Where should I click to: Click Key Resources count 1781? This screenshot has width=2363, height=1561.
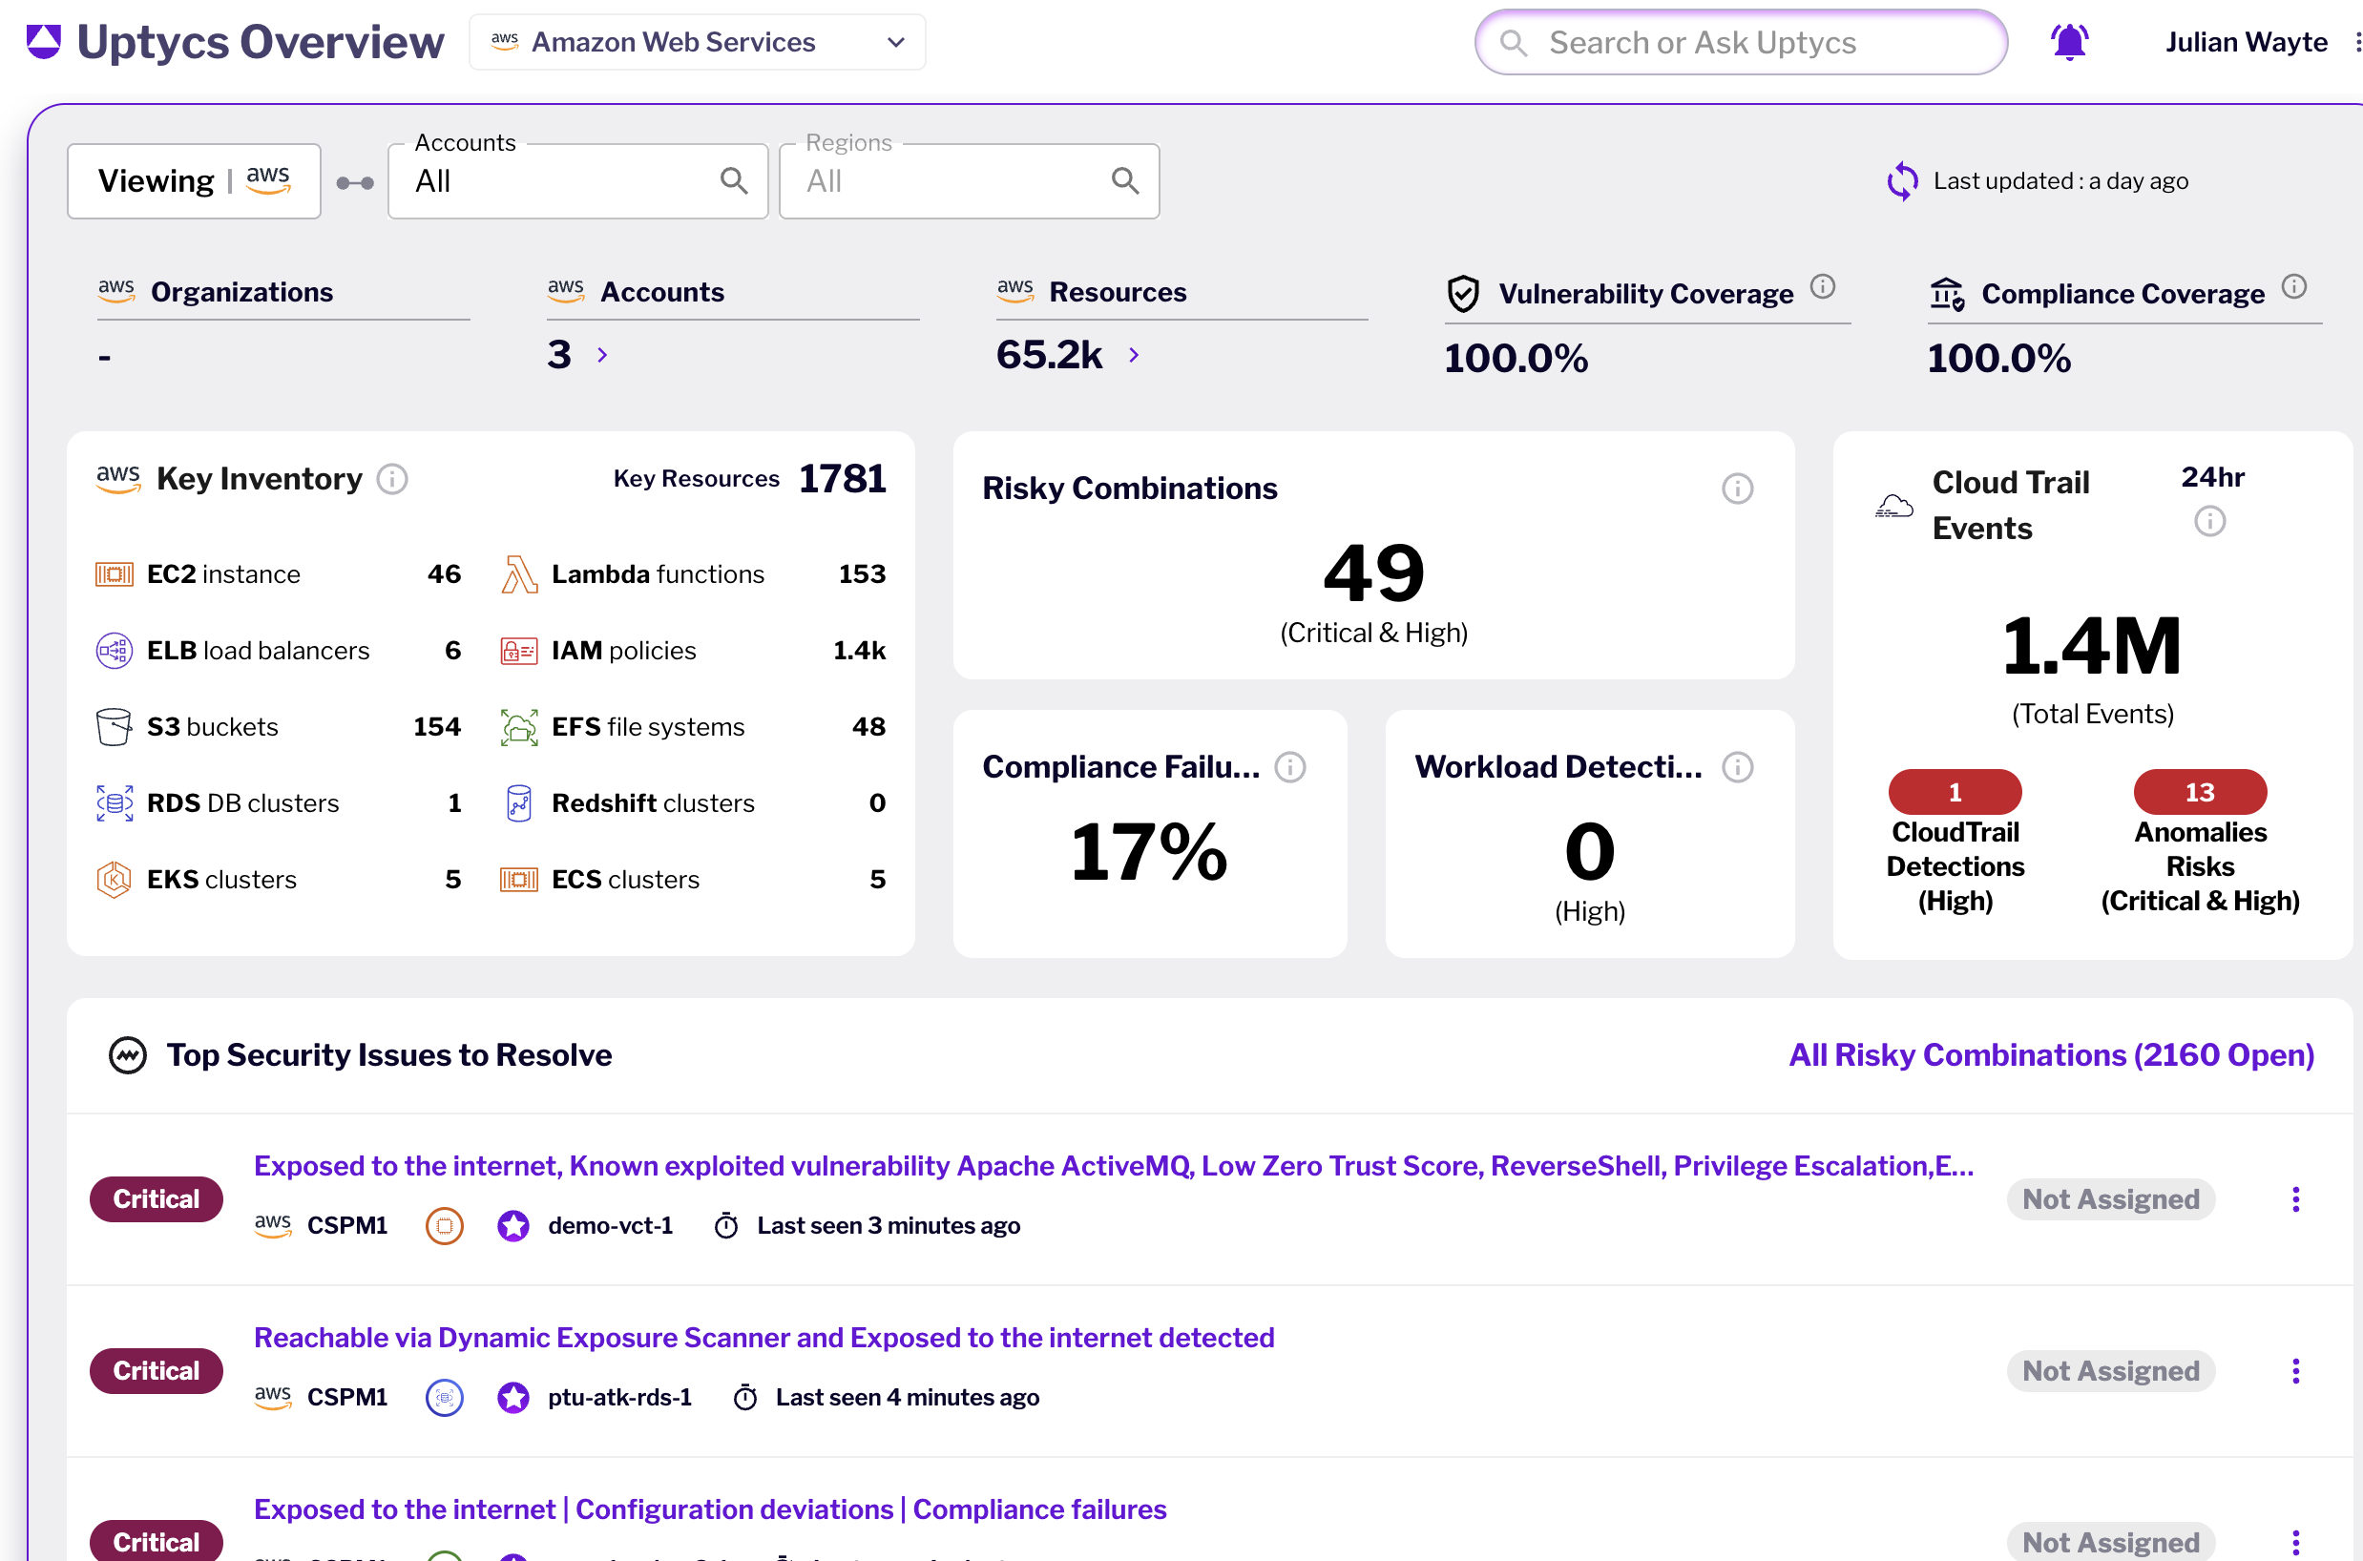[x=843, y=479]
